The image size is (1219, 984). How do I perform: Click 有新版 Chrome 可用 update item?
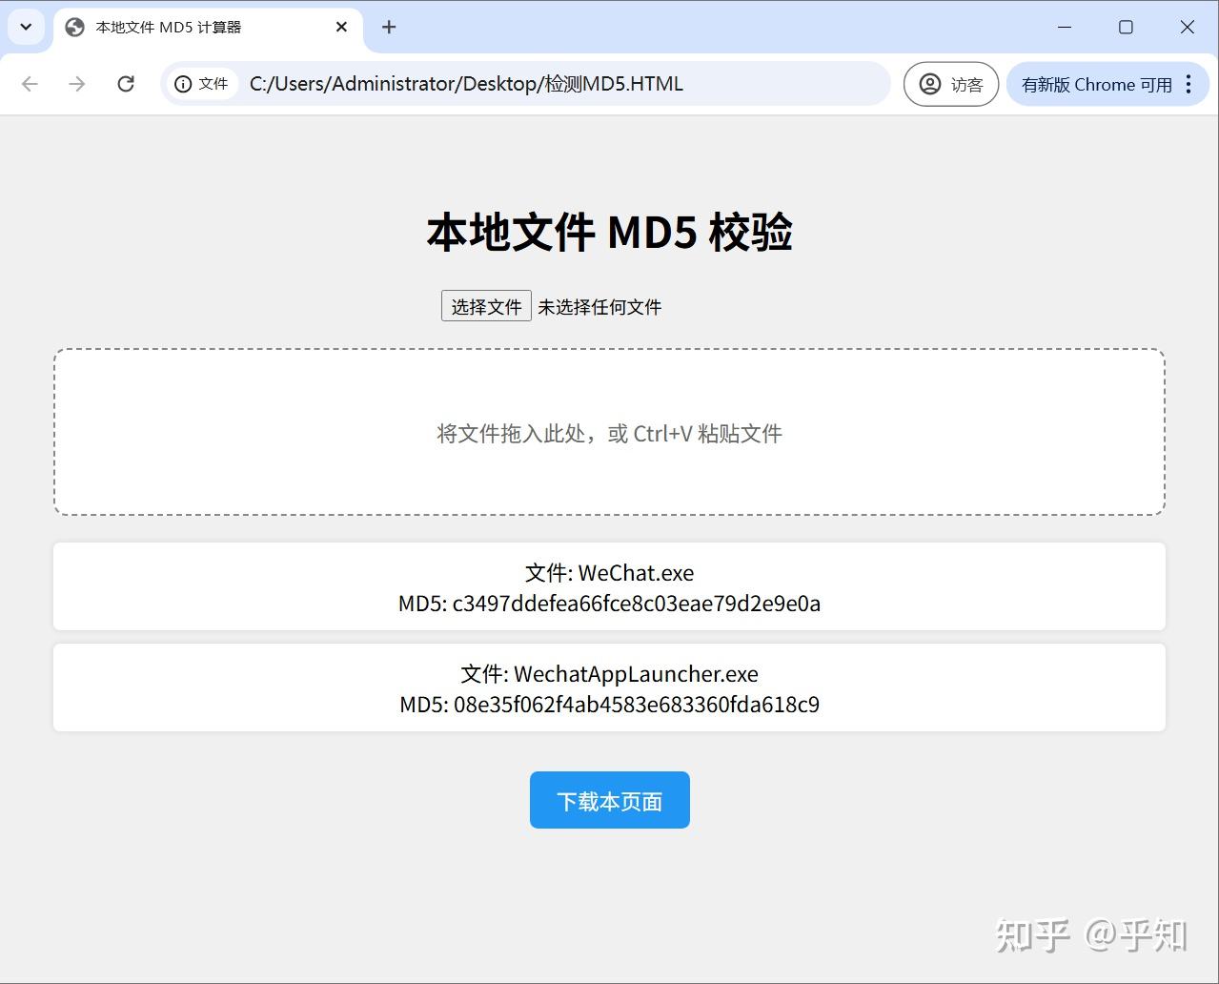(x=1096, y=84)
